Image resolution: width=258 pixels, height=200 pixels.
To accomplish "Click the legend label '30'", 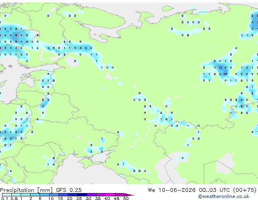I will pos(88,198).
